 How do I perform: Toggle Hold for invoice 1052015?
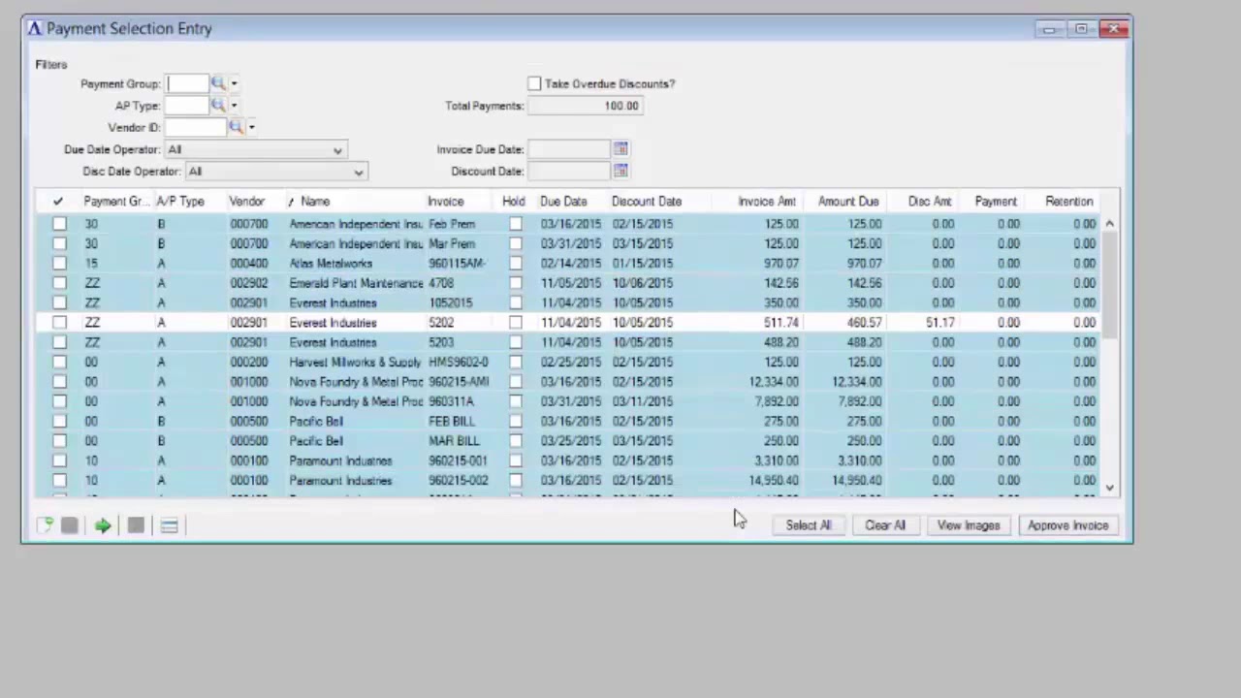pos(515,303)
